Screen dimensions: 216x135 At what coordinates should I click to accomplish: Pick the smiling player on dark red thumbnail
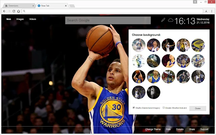pos(168,61)
